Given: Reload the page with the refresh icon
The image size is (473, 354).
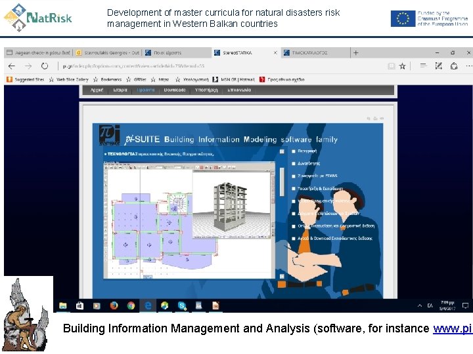Looking at the screenshot, I should tap(45, 66).
